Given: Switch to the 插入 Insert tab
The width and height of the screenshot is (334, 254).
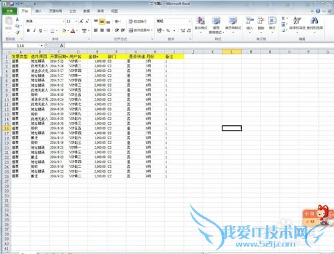Looking at the screenshot, I should pos(38,11).
